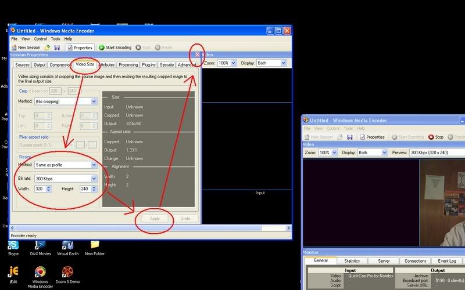Click Stop in the second encoder window
The width and height of the screenshot is (465, 290).
pos(436,137)
